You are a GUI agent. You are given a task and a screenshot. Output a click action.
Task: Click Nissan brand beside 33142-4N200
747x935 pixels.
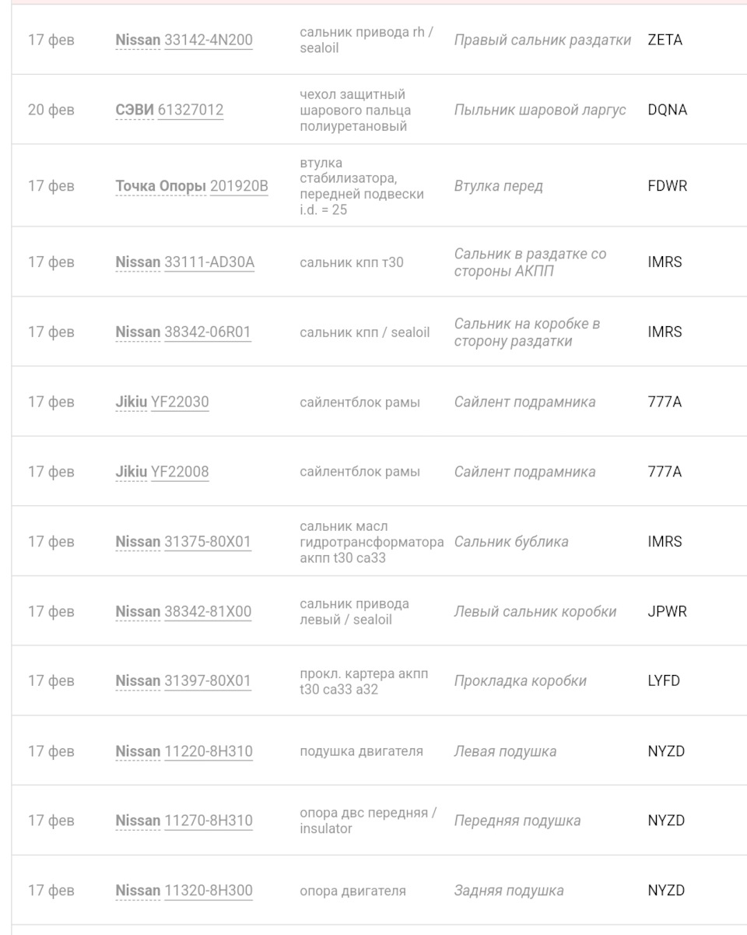[x=138, y=40]
